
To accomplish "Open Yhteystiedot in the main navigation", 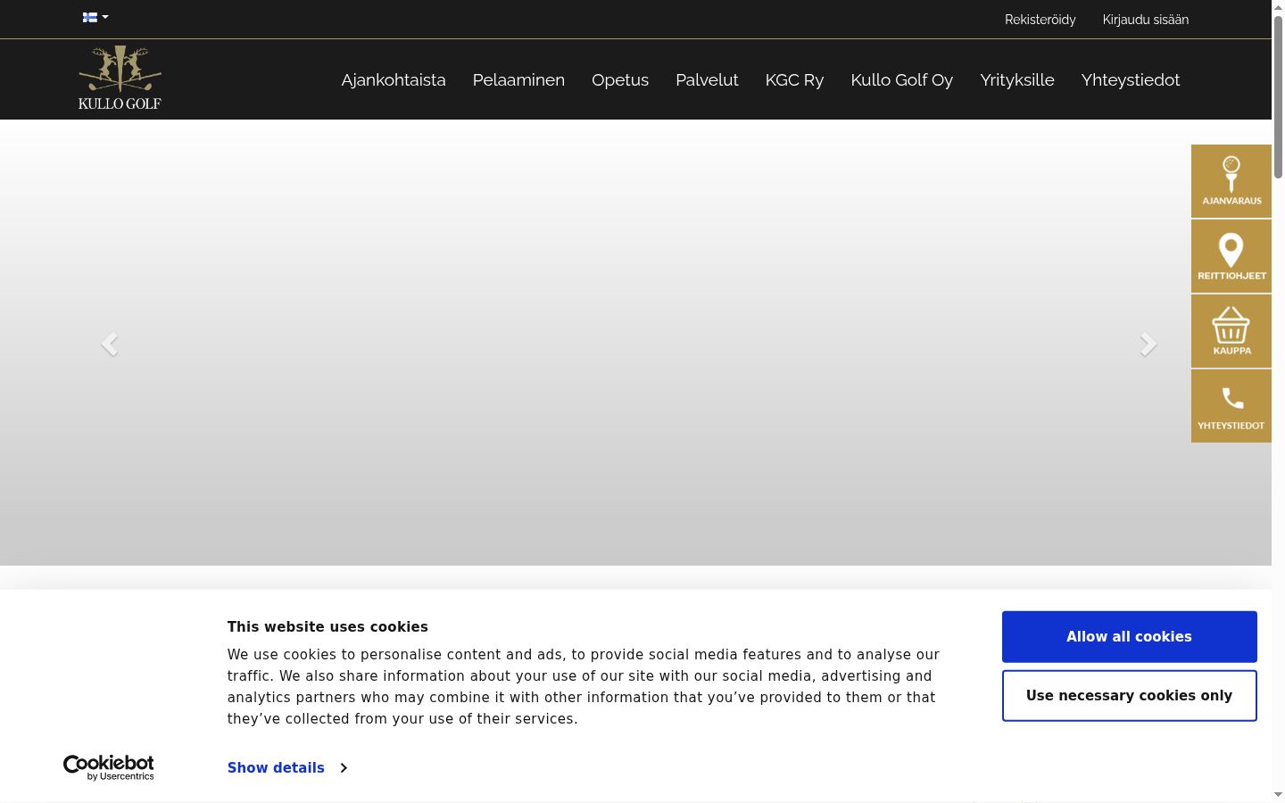I will pyautogui.click(x=1131, y=79).
